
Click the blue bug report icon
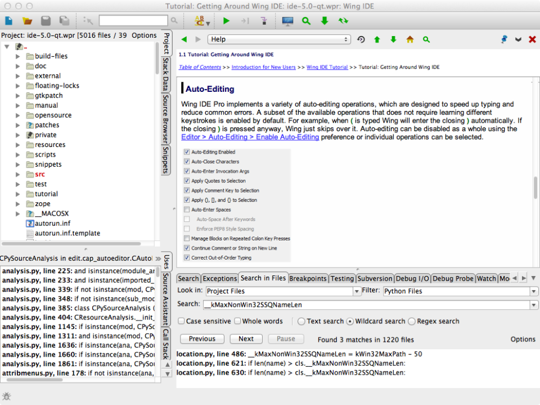(x=503, y=39)
